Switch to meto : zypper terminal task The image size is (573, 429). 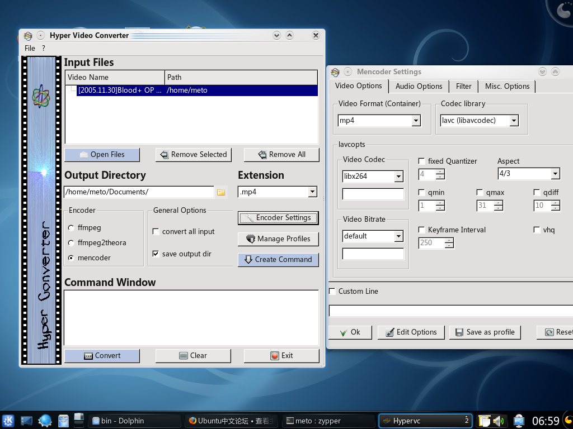pyautogui.click(x=328, y=421)
